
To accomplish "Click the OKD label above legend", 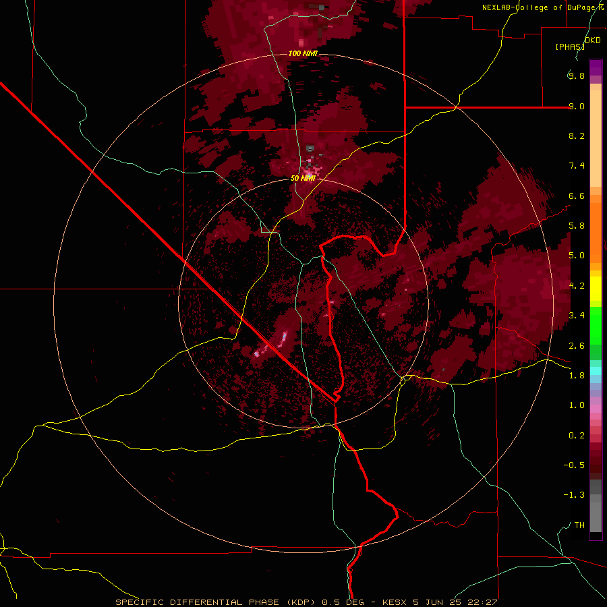I will [593, 40].
